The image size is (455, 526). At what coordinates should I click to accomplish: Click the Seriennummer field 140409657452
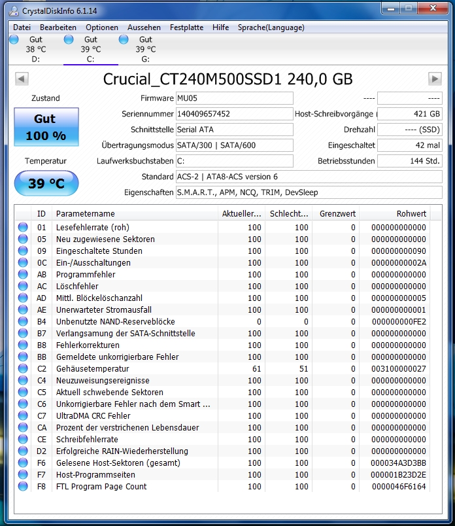(x=235, y=114)
